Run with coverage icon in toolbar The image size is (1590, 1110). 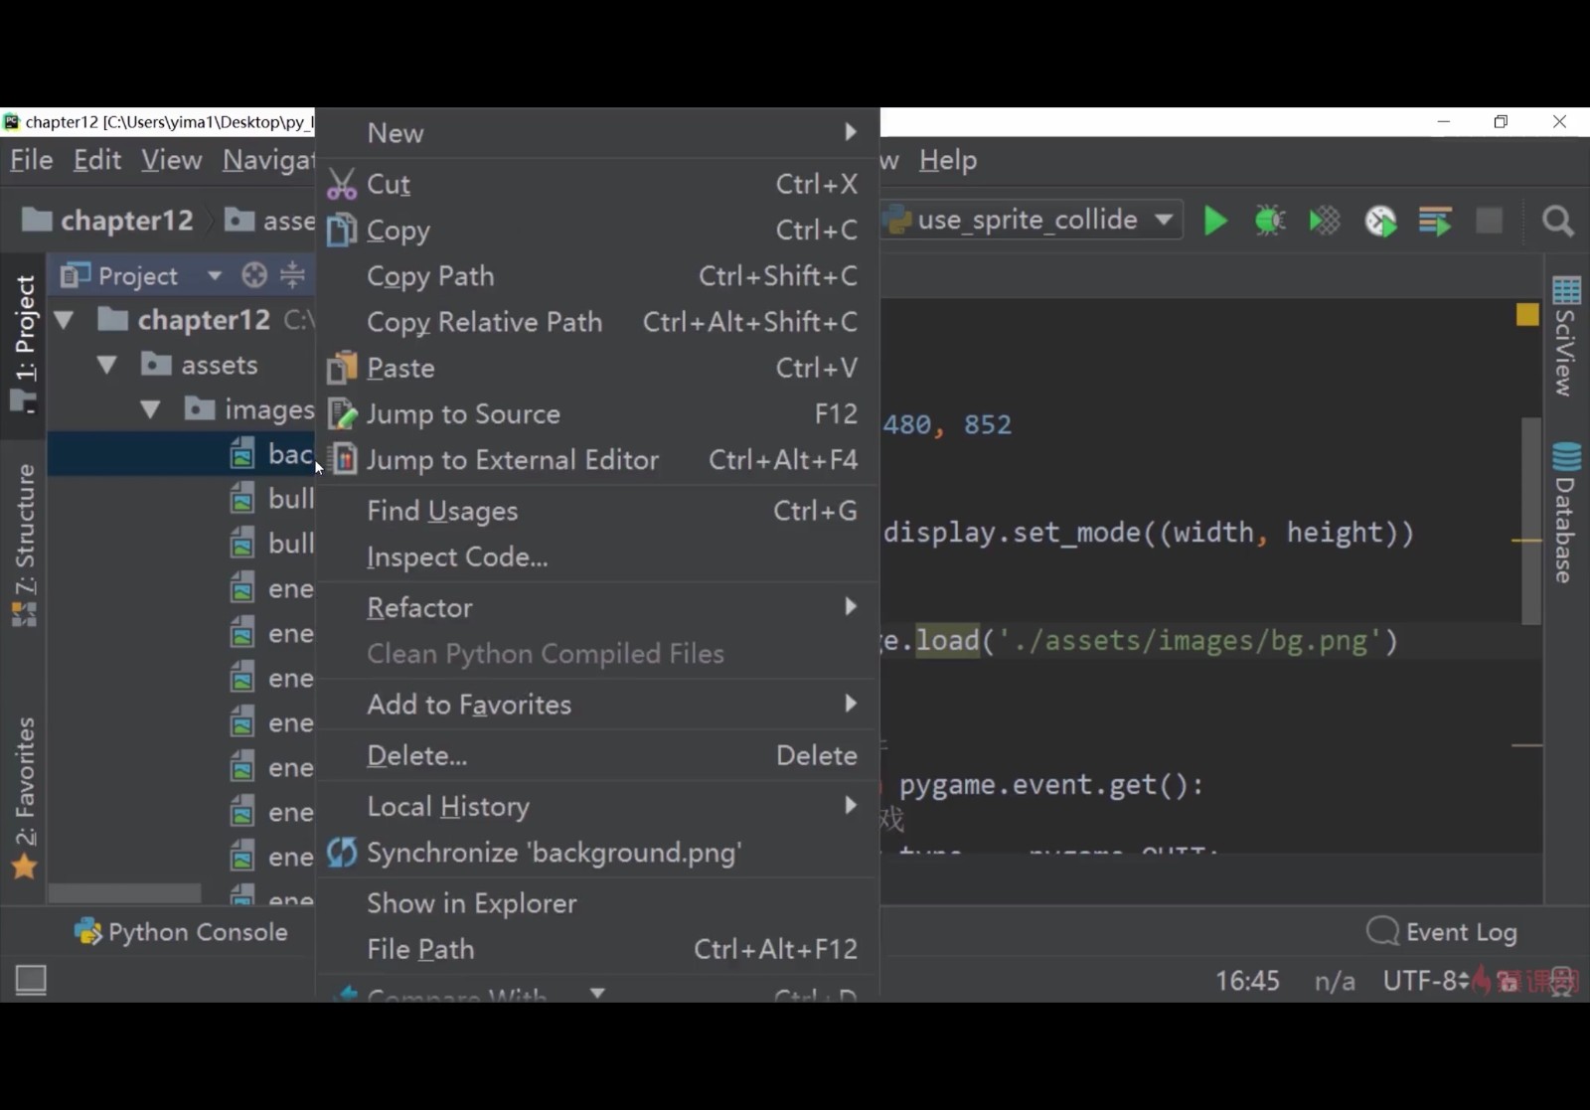coord(1324,221)
